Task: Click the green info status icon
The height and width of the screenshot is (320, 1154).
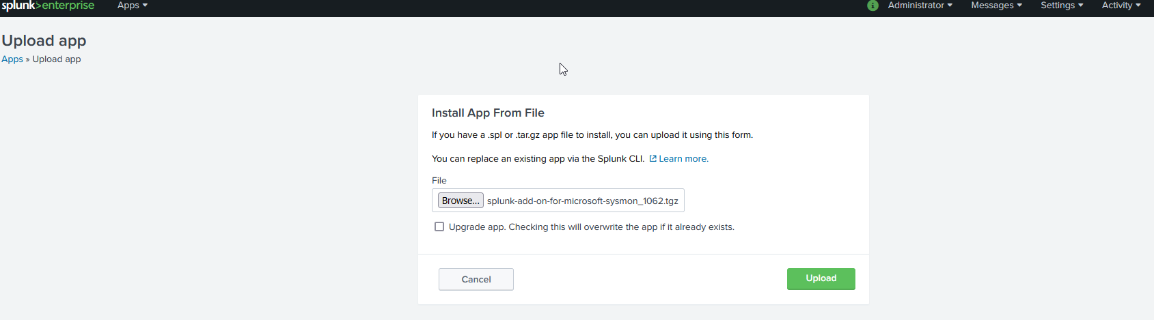Action: point(873,5)
